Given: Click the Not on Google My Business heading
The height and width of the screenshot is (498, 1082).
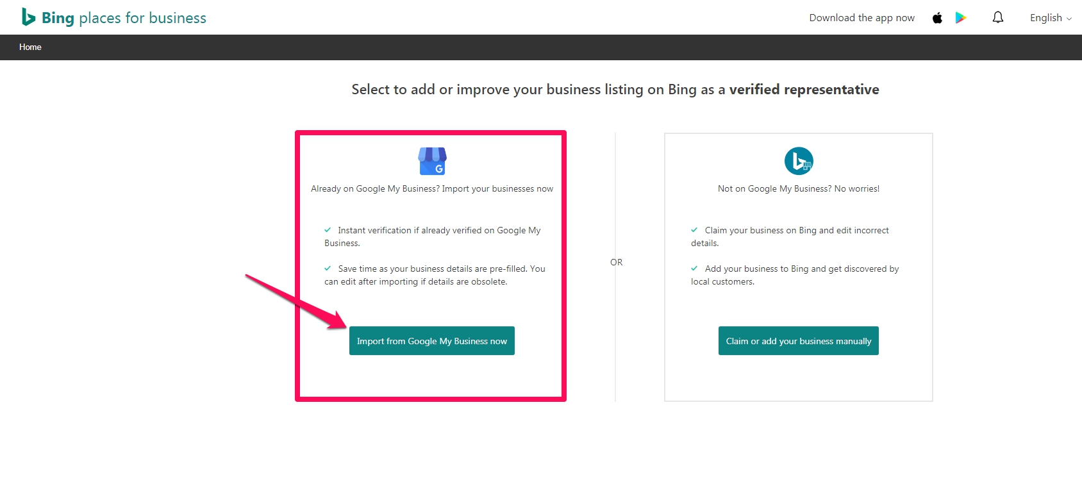Looking at the screenshot, I should pos(799,188).
